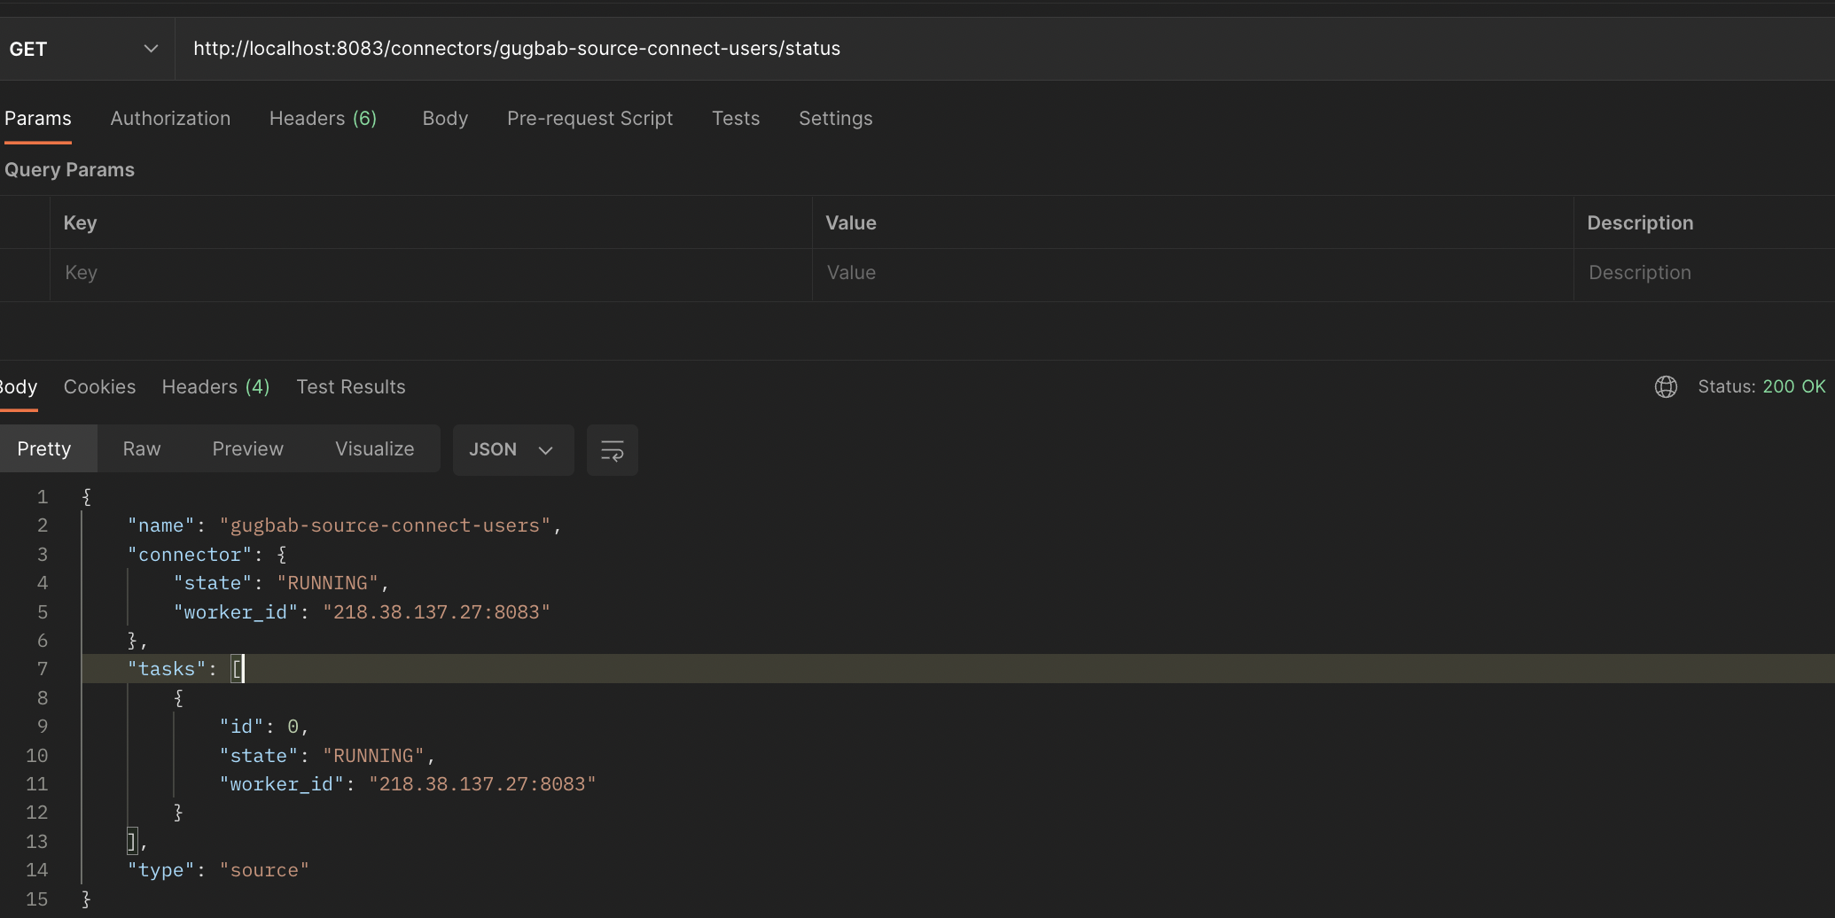Switch to Preview response view
1835x918 pixels.
[248, 449]
